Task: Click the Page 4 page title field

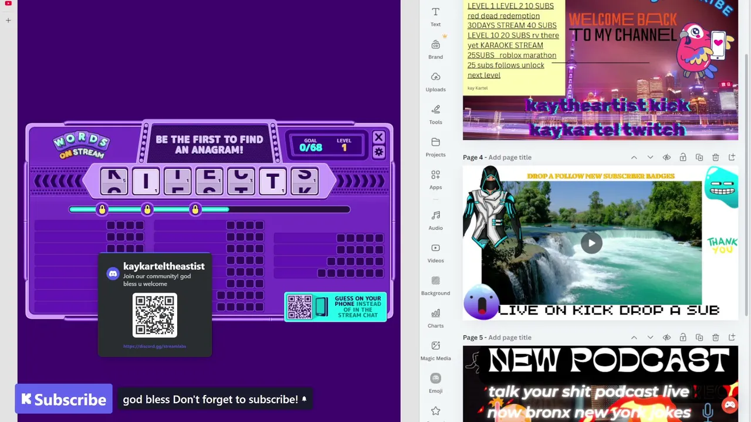Action: [x=510, y=157]
